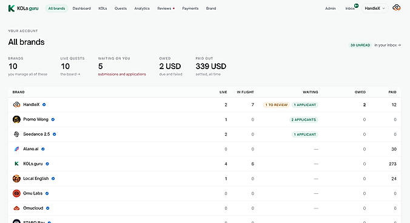The image size is (410, 223).
Task: Open the Admin link
Action: click(331, 8)
